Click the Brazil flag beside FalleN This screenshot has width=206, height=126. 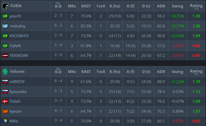[5, 46]
